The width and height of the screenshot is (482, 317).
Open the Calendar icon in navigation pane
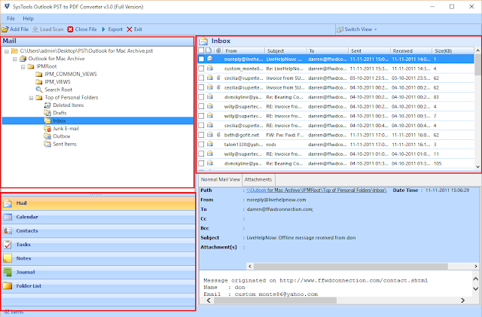pyautogui.click(x=8, y=217)
